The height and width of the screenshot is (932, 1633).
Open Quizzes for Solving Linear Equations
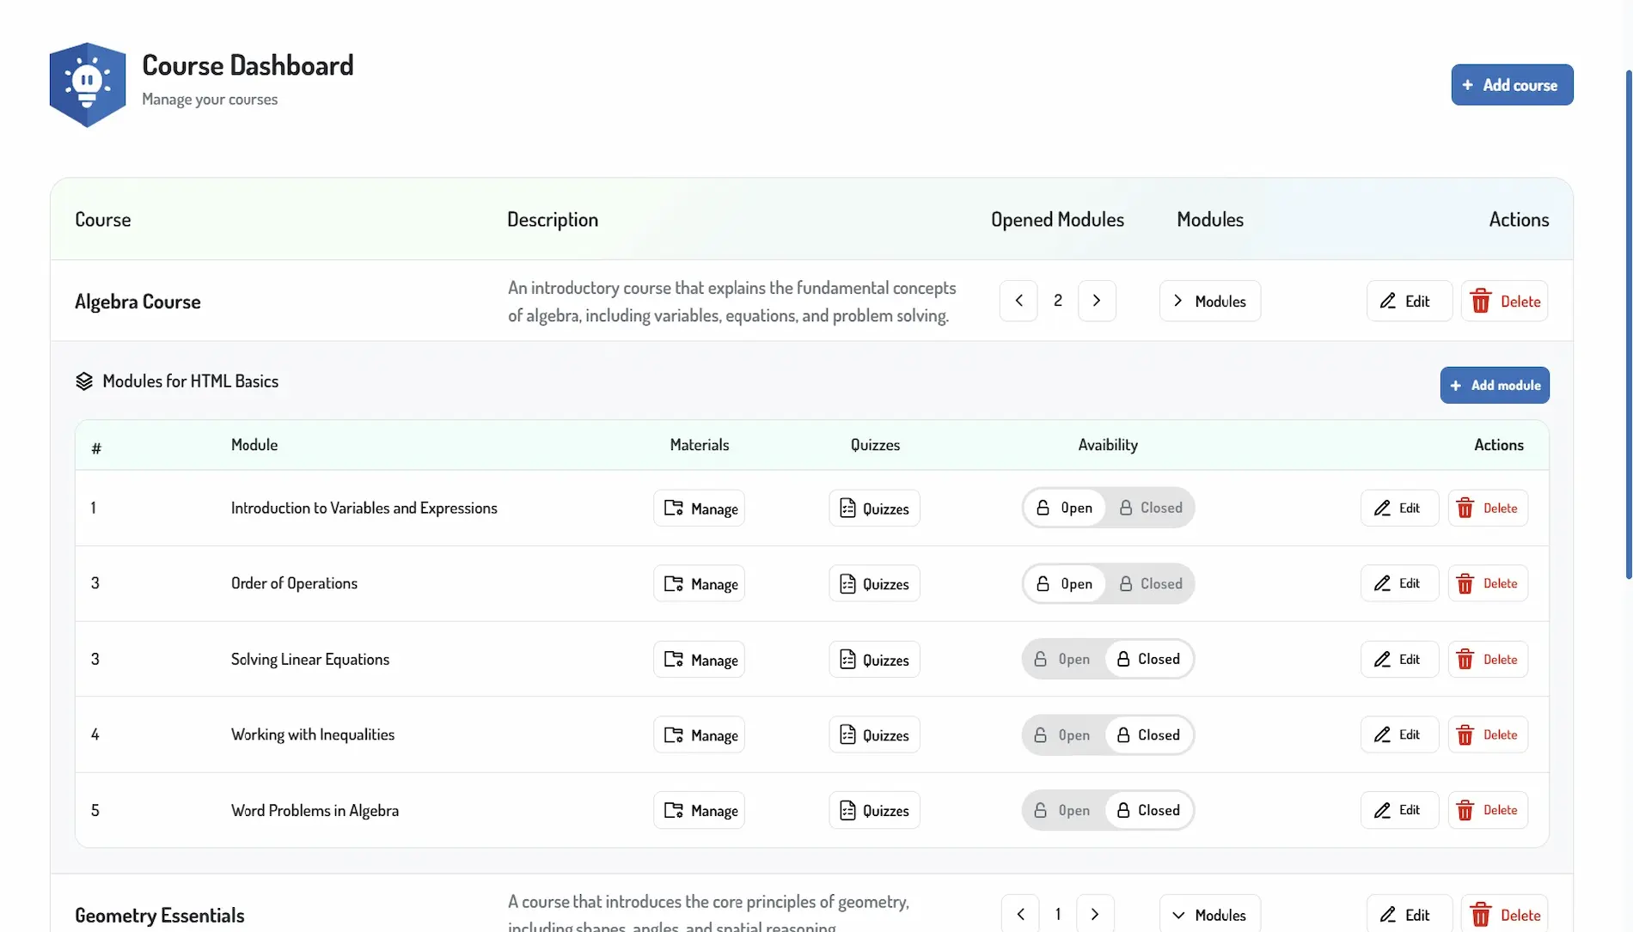(874, 659)
